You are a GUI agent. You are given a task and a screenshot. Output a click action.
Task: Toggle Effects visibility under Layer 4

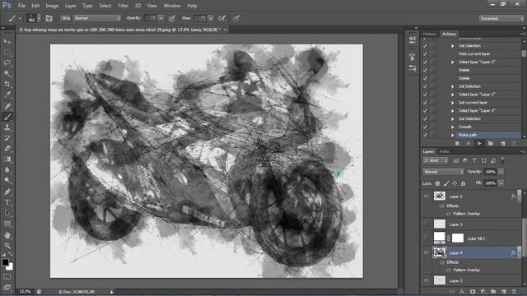(442, 262)
